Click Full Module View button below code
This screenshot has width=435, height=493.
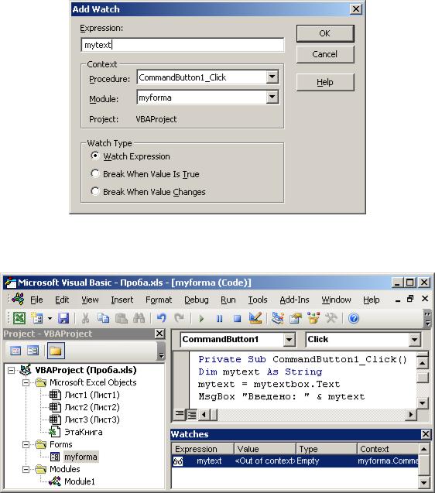(191, 415)
